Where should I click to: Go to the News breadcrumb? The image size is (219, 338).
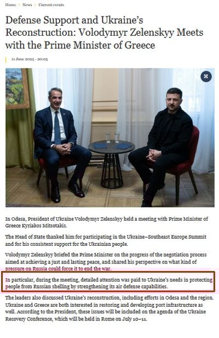(x=27, y=5)
